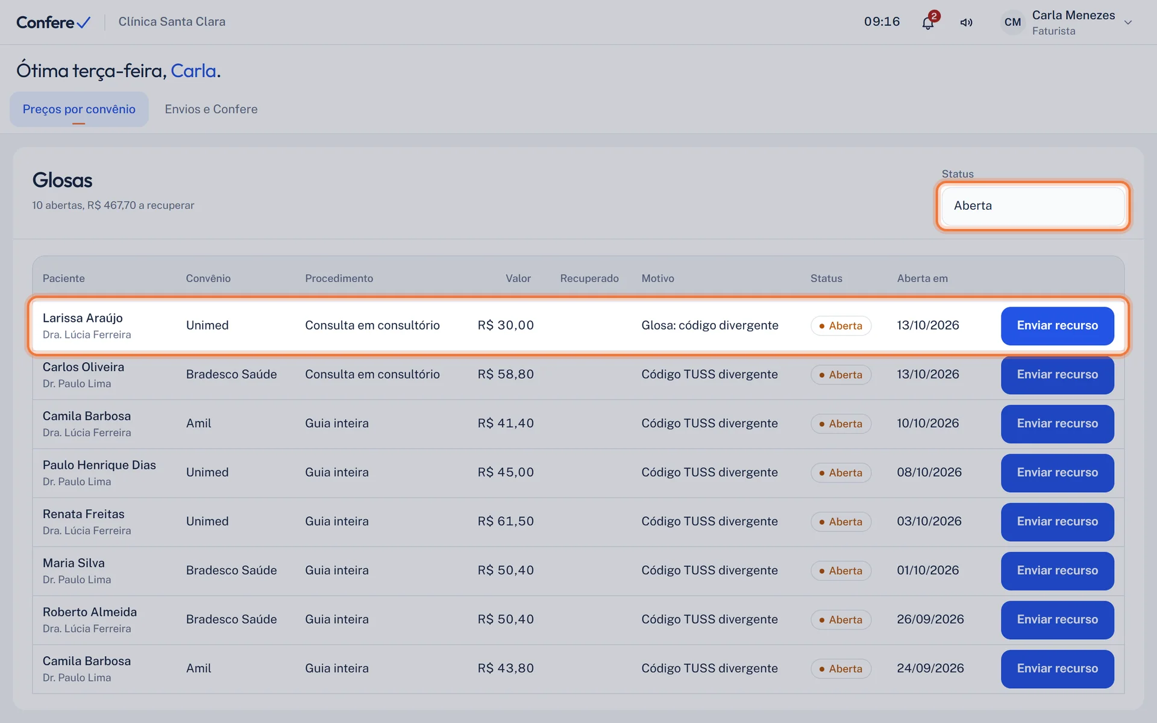Screen dimensions: 1157x723
Task: Click the Aberta status badge for Camila Barbosa Amil 10/10
Action: pyautogui.click(x=841, y=424)
